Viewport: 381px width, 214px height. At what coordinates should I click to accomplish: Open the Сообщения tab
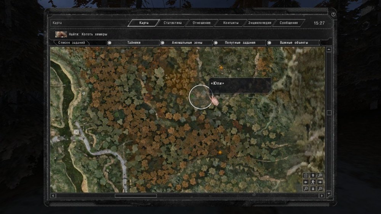289,23
